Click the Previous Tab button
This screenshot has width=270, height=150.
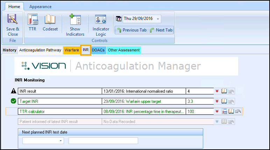132,30
